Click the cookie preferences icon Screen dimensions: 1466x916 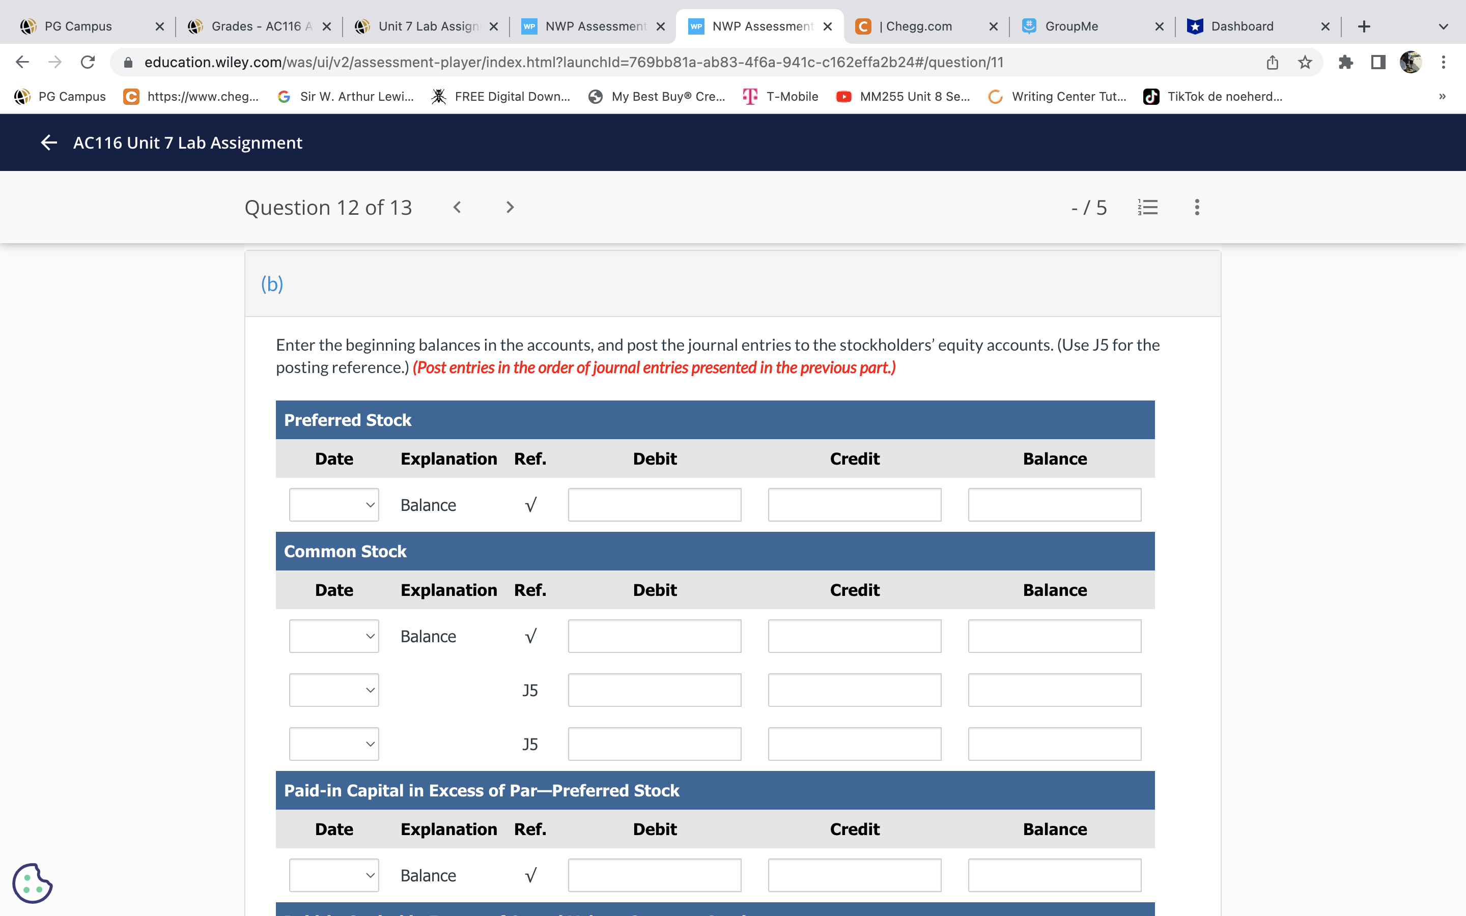[x=32, y=883]
